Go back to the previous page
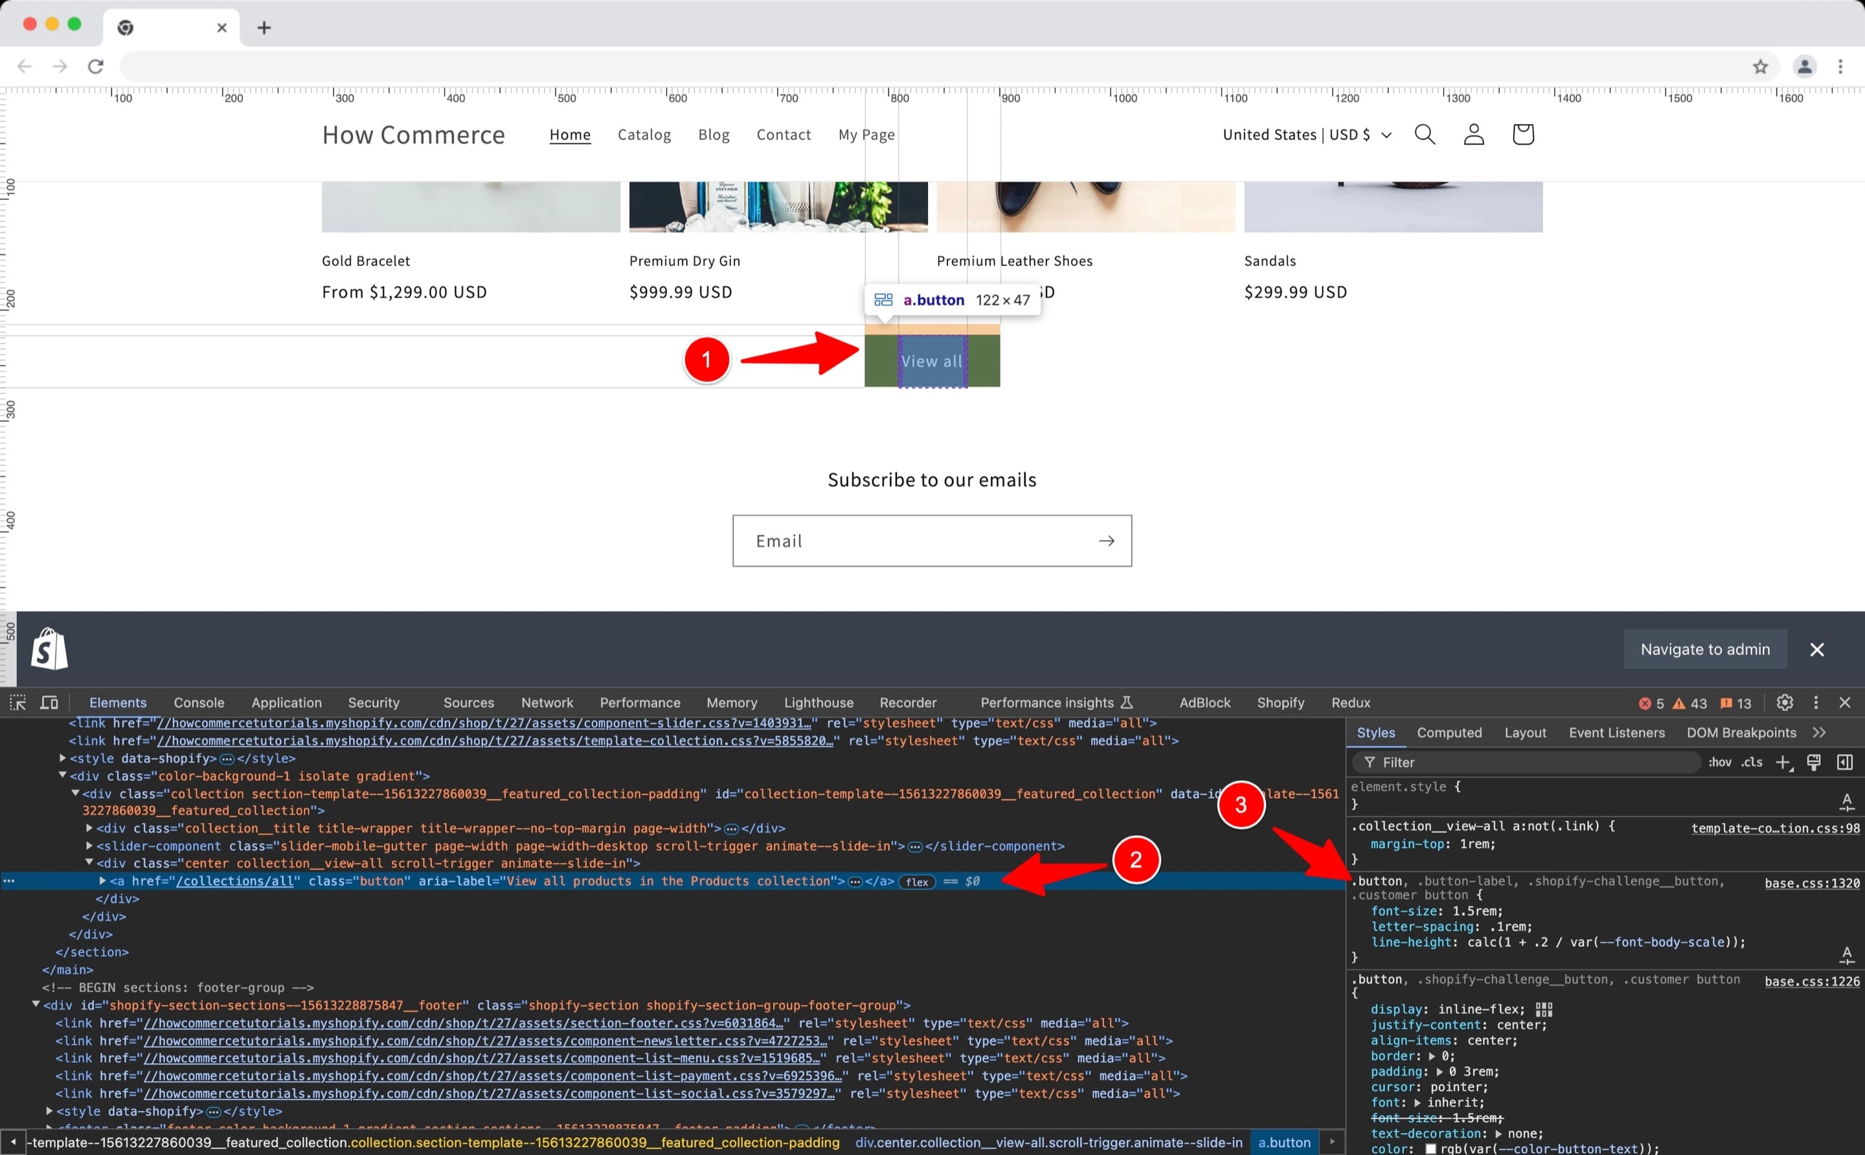Viewport: 1865px width, 1155px height. [x=25, y=67]
